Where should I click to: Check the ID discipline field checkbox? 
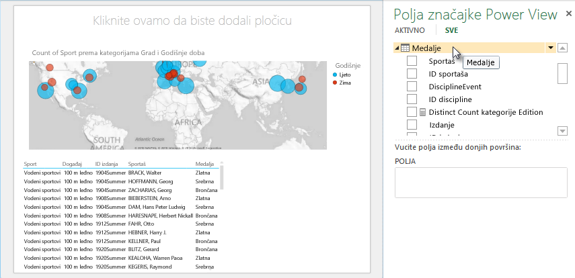[x=412, y=99]
